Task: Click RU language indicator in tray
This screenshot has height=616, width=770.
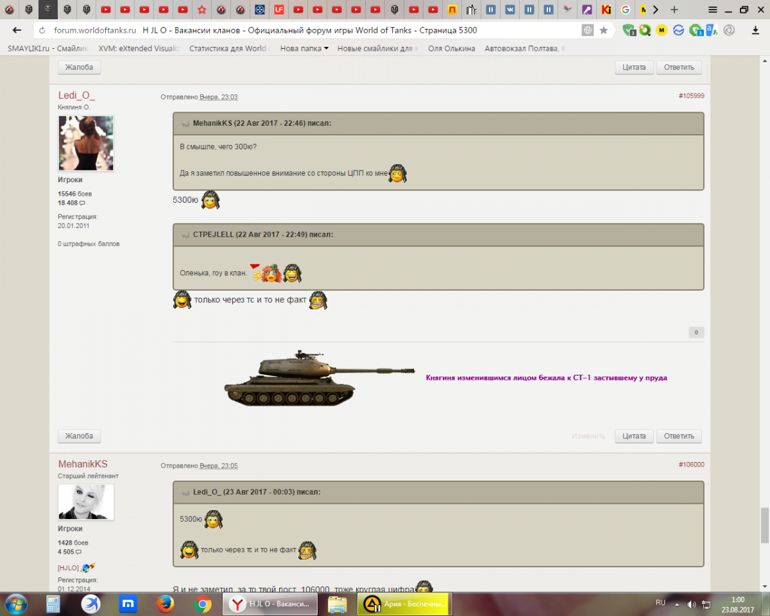Action: click(x=660, y=603)
